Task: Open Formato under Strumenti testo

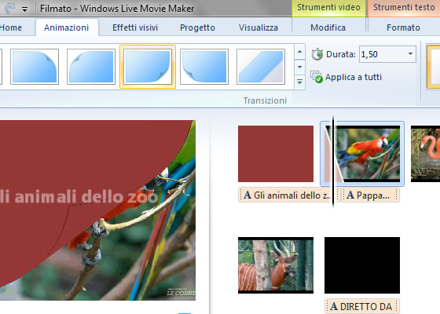Action: (x=403, y=27)
